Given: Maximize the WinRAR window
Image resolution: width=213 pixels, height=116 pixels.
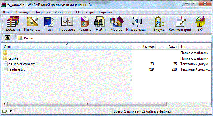Looking at the screenshot, I should coord(194,4).
